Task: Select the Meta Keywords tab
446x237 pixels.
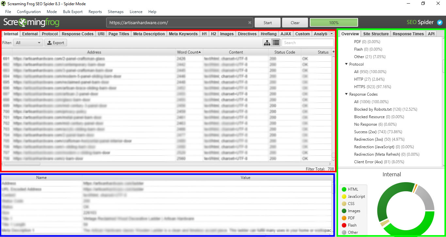Action: click(x=183, y=34)
